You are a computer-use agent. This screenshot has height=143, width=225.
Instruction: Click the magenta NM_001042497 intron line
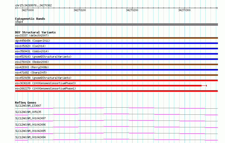click(116, 120)
